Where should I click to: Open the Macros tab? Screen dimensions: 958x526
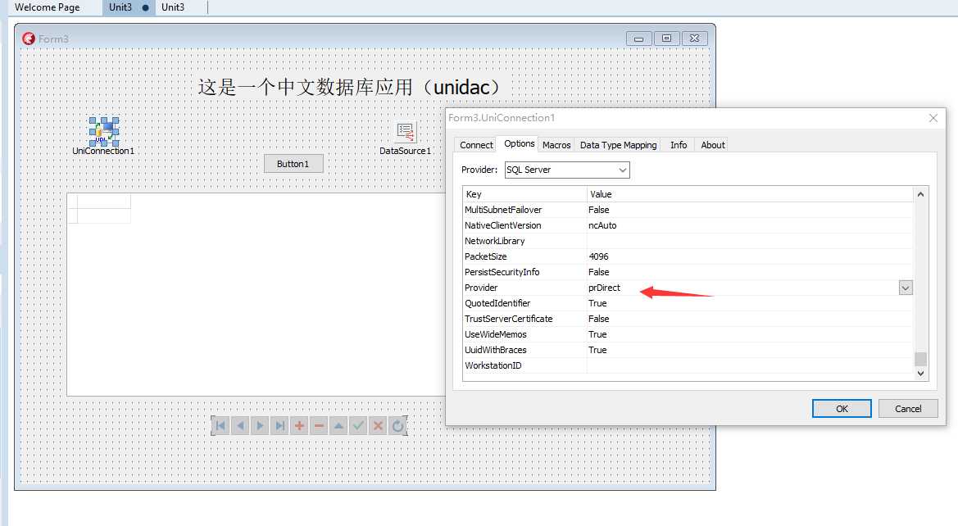tap(556, 145)
